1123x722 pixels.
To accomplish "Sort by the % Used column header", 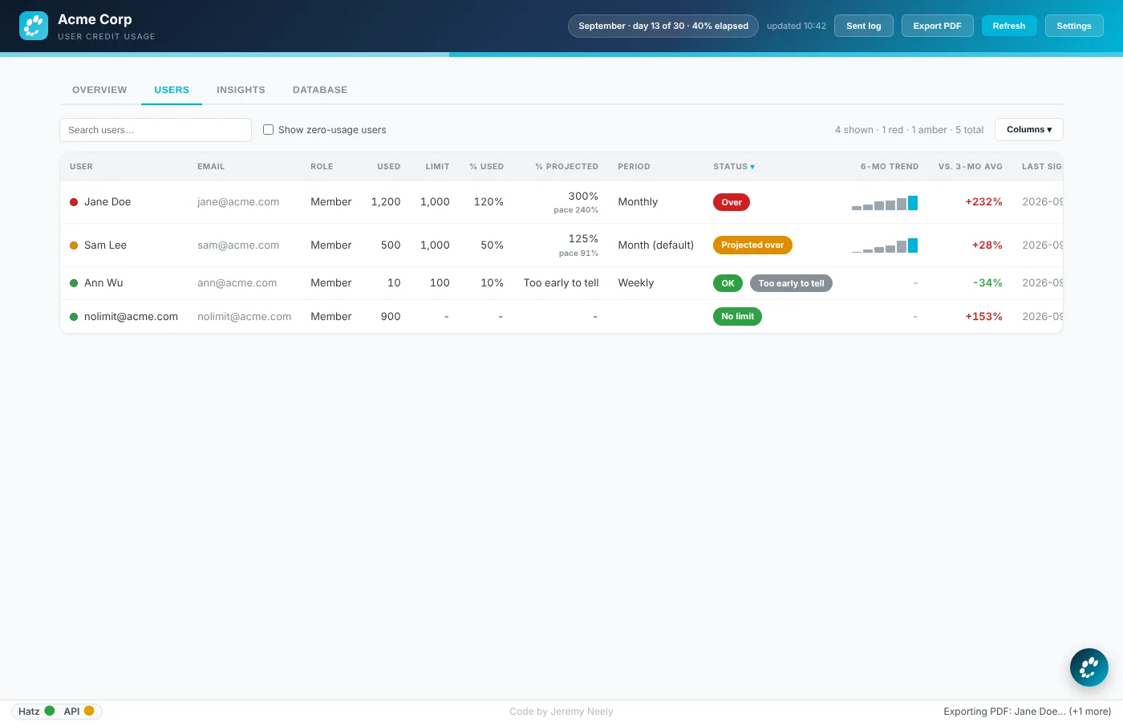I will click(x=487, y=167).
